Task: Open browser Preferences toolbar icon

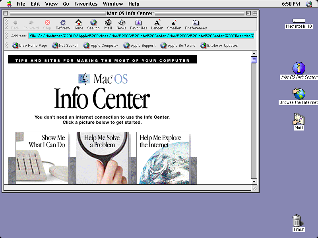Action: [196, 25]
